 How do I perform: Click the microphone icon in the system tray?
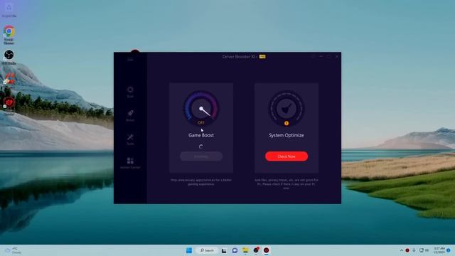414,250
